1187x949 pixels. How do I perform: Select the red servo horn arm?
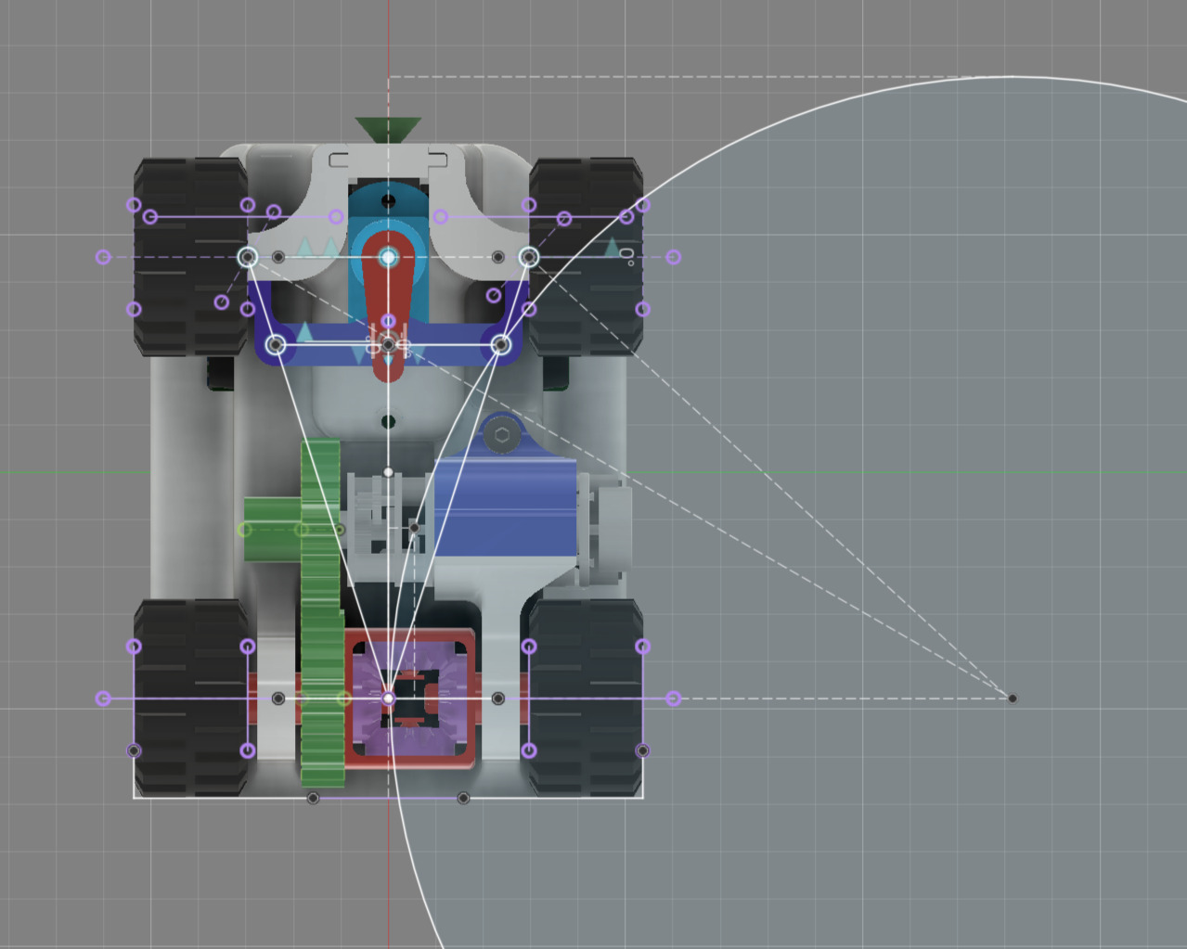[389, 306]
